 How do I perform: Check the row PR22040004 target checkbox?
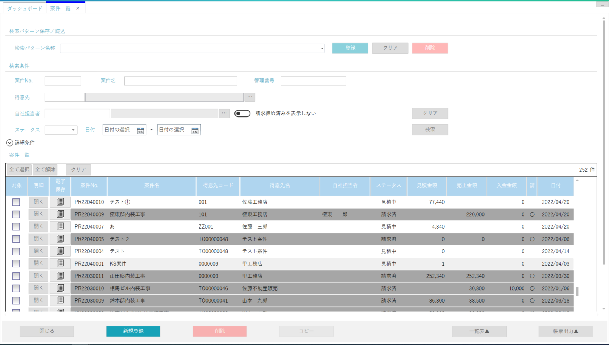(x=16, y=251)
